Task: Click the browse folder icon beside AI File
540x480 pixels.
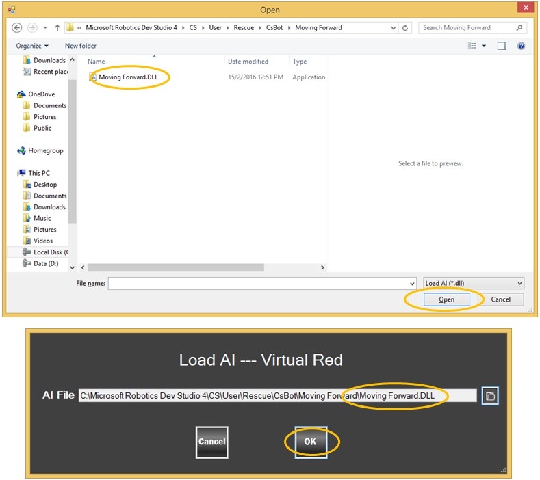Action: [x=489, y=396]
